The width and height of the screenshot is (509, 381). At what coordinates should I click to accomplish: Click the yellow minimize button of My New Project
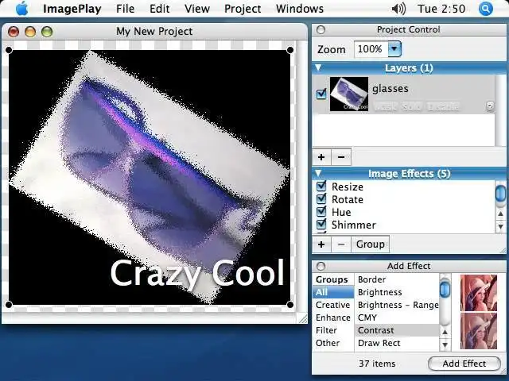click(x=30, y=32)
